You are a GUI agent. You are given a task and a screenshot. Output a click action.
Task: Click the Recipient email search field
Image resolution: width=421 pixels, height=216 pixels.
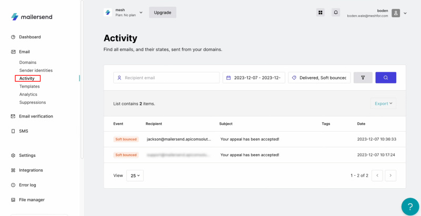pyautogui.click(x=166, y=78)
